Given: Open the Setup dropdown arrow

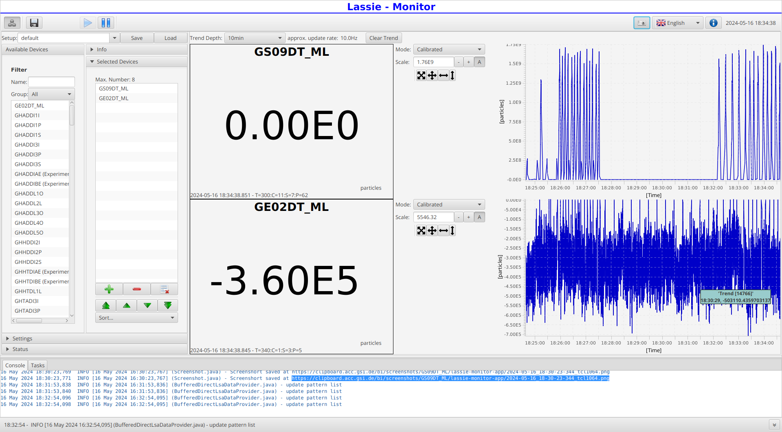Looking at the screenshot, I should [x=114, y=38].
